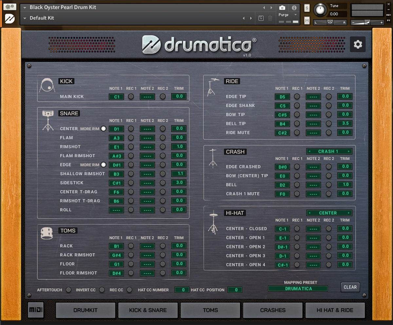This screenshot has height=325, width=393.
Task: Toggle REC 1 for Ride Edge Tip
Action: click(x=297, y=97)
